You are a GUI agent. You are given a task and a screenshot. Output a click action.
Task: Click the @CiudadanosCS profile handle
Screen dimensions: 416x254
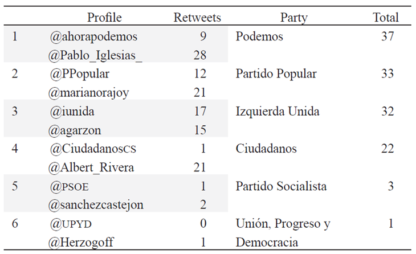[93, 149]
